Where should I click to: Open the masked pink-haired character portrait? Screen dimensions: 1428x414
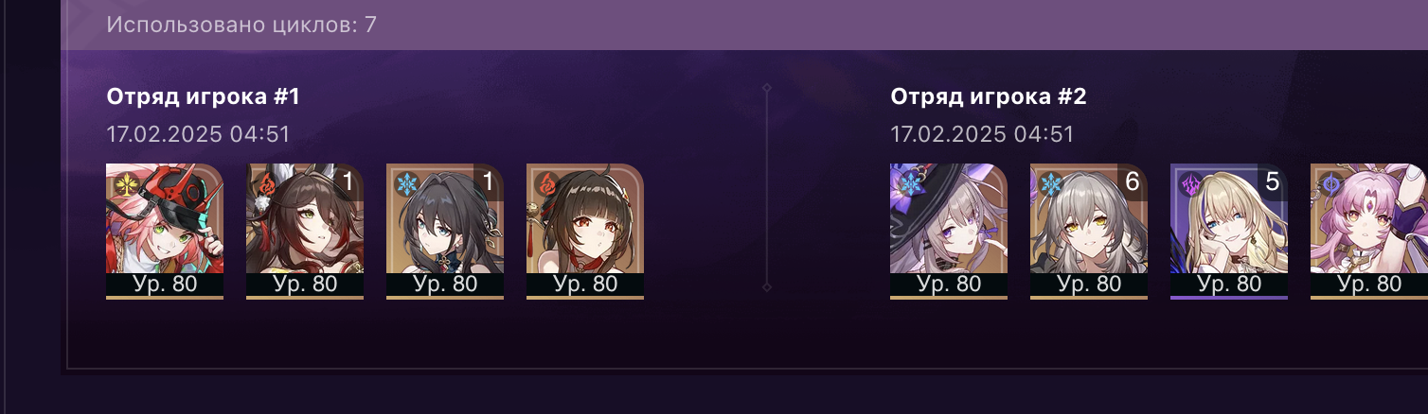pyautogui.click(x=165, y=231)
